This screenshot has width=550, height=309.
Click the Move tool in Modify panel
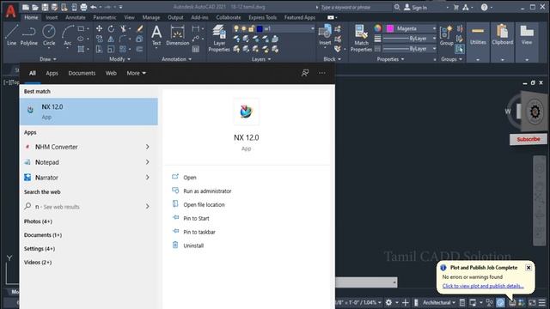tap(100, 28)
